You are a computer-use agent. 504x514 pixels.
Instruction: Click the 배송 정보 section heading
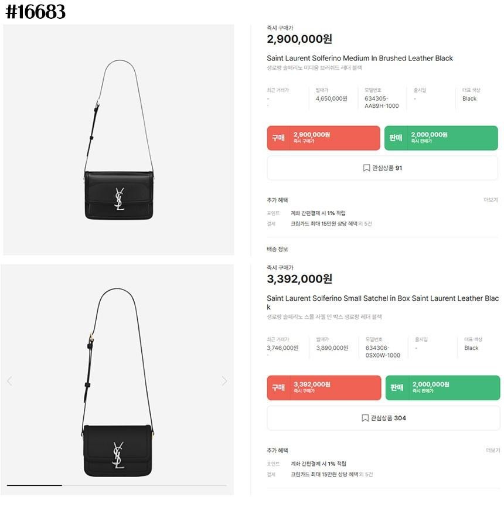pyautogui.click(x=277, y=249)
